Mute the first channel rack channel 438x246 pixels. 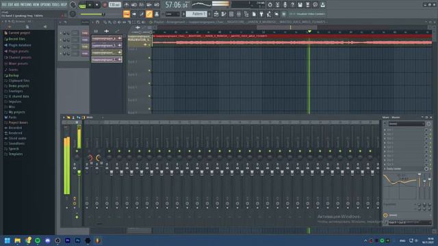coord(61,33)
